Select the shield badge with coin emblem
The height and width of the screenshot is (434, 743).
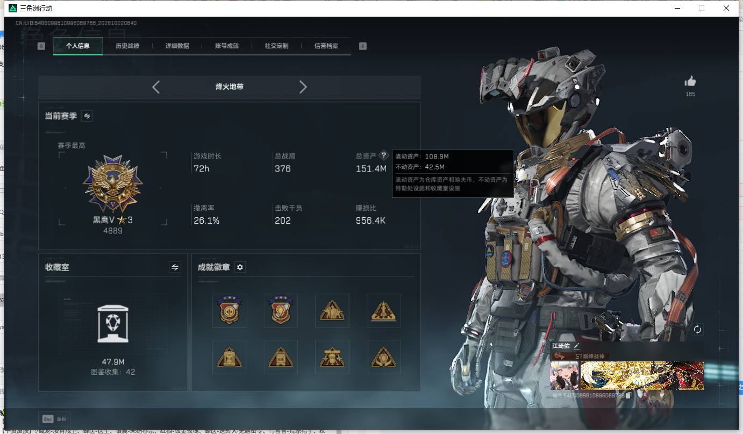[x=229, y=310]
